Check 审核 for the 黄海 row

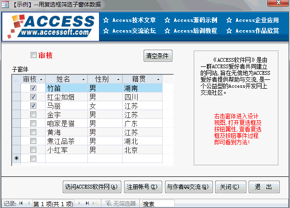pos(33,132)
